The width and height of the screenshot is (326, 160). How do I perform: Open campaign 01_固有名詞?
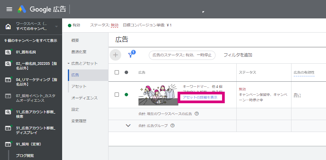click(x=26, y=52)
